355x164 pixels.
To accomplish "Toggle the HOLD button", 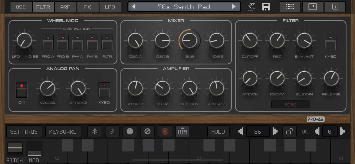I will [x=218, y=131].
